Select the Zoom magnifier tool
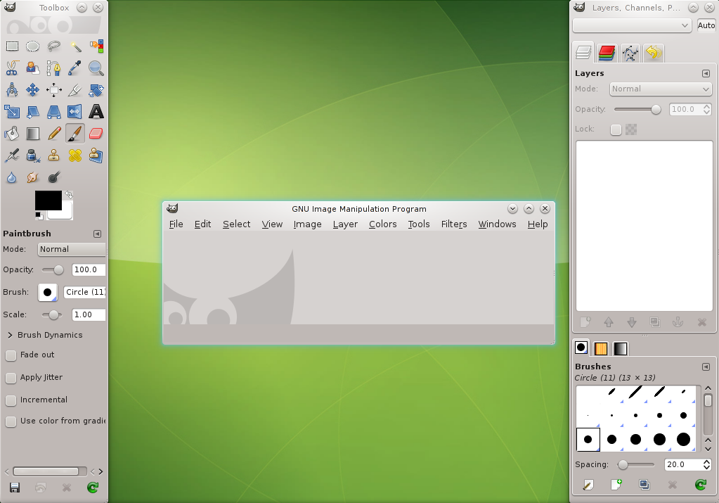719x503 pixels. point(96,68)
